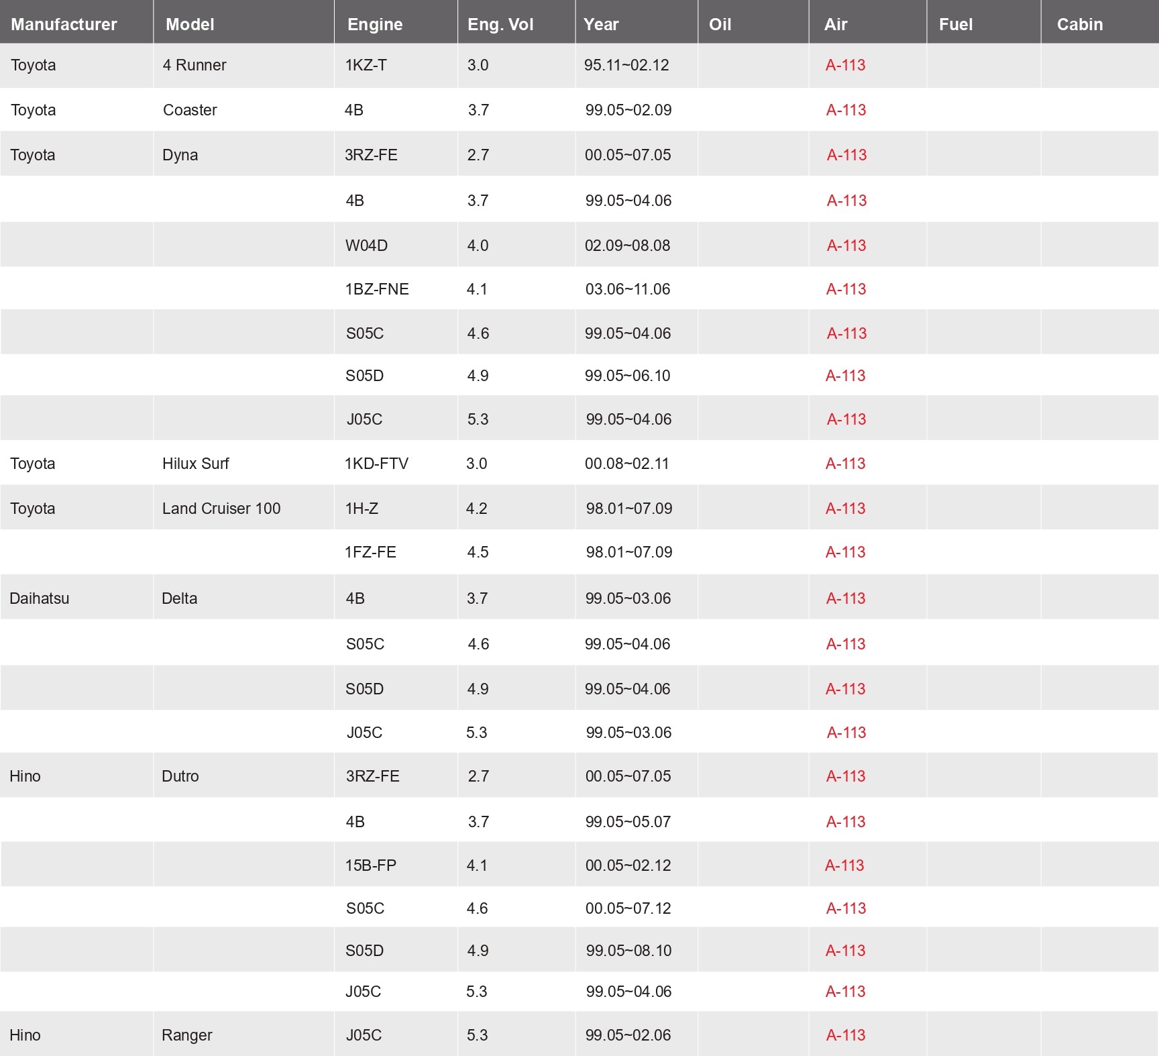Click the Land Cruiser 100 model cell
The image size is (1159, 1056).
[221, 509]
